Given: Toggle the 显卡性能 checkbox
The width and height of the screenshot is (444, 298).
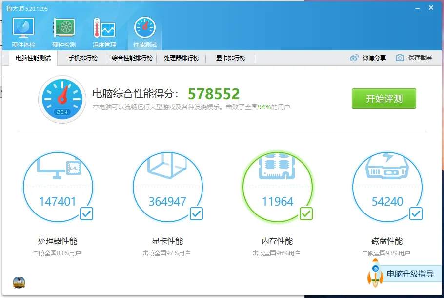Looking at the screenshot, I should [196, 214].
